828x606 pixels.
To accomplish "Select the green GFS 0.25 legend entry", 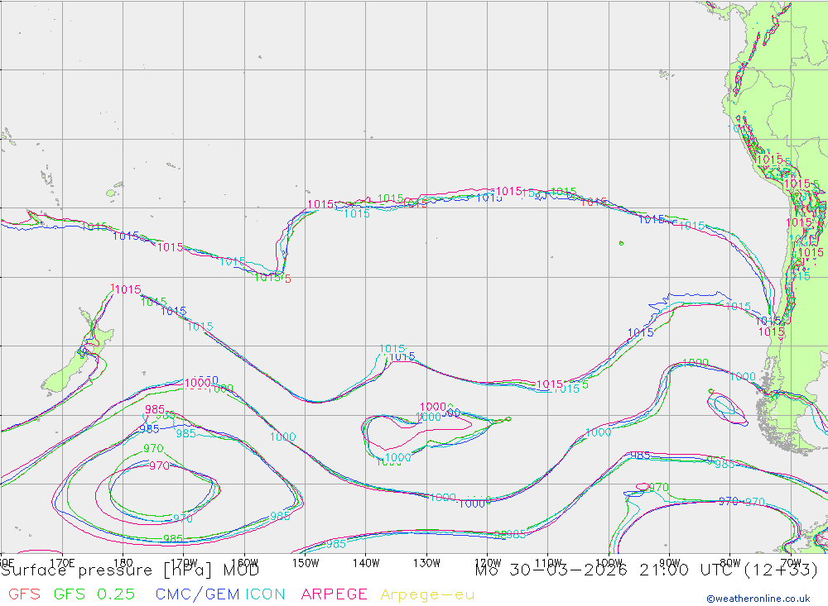I will 94,594.
